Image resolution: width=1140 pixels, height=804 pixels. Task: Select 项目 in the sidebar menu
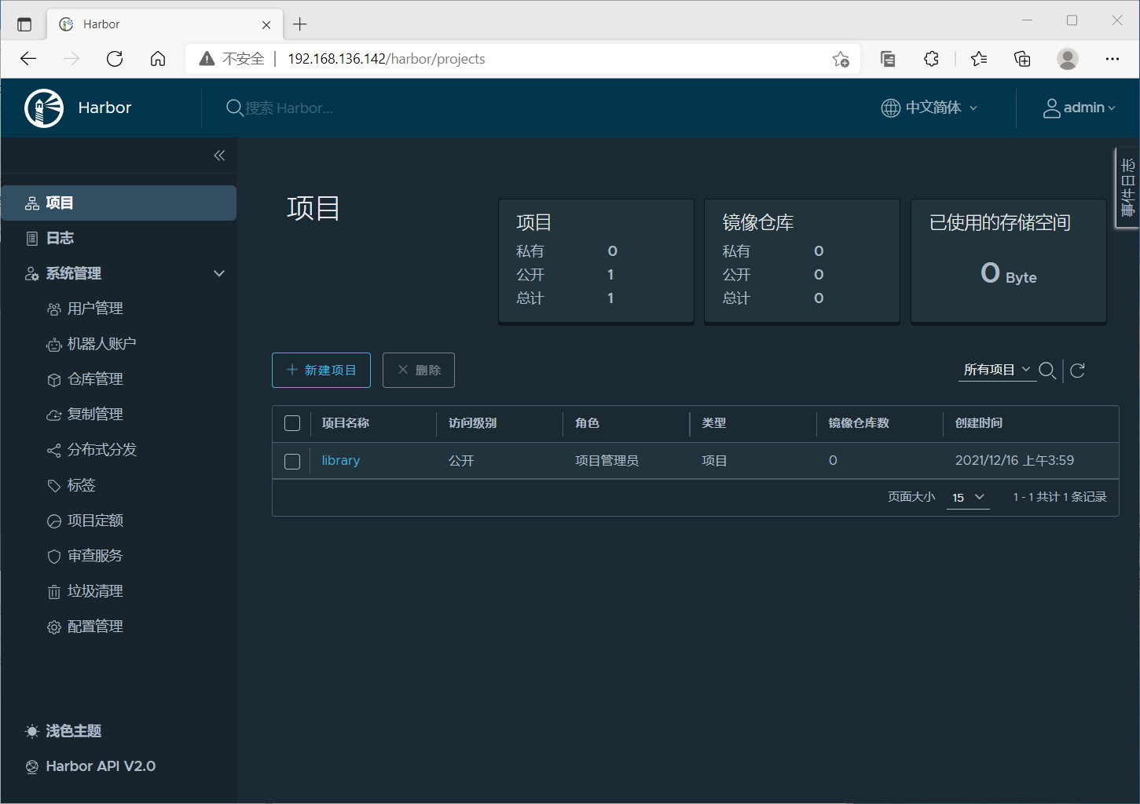[x=59, y=203]
